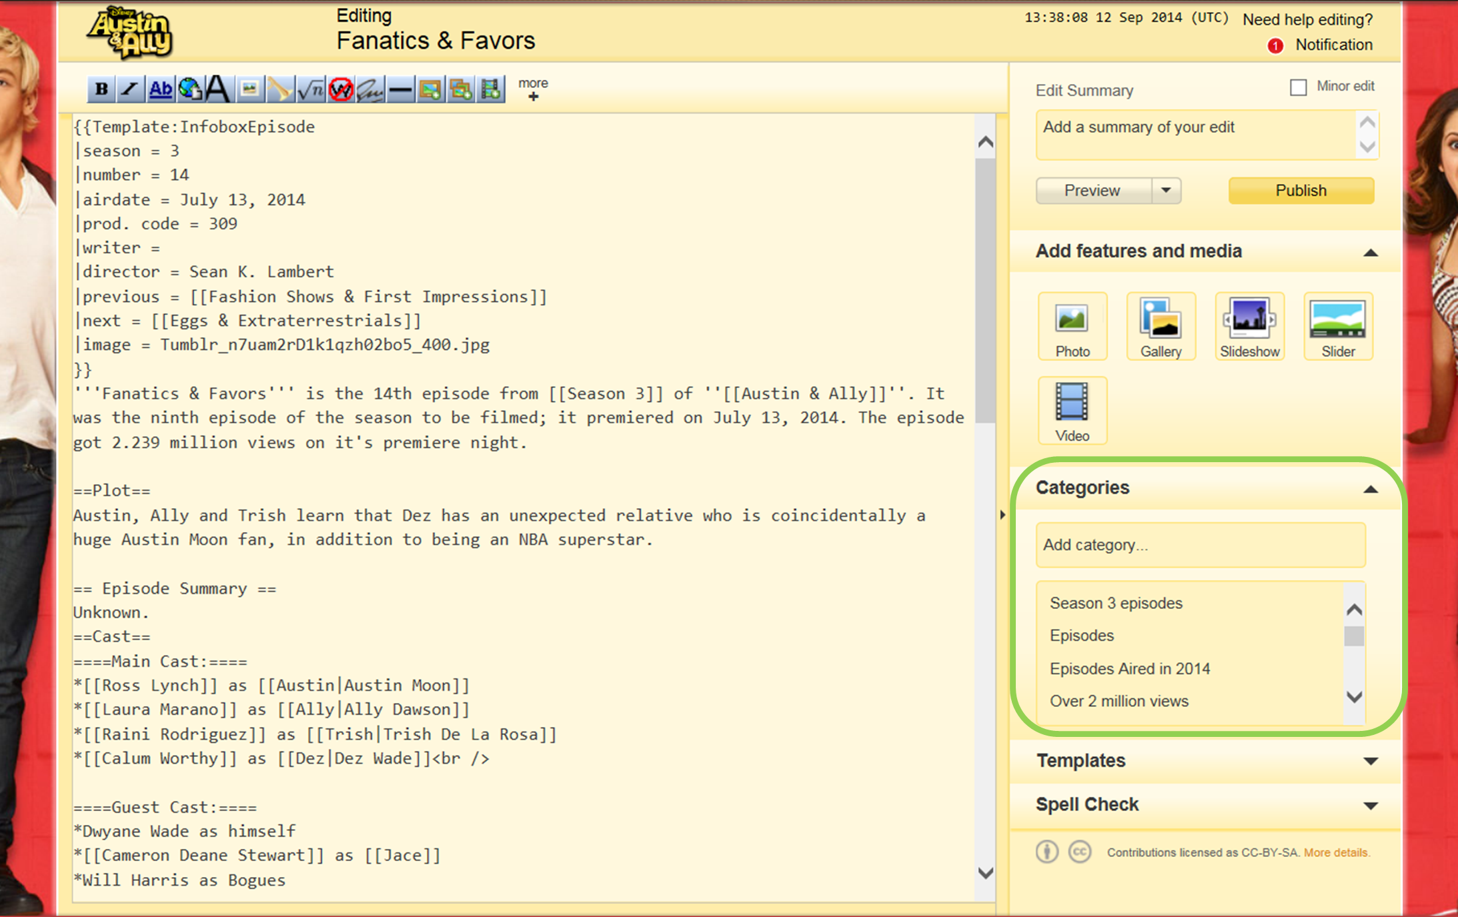This screenshot has width=1458, height=917.
Task: Insert an embedded file (picture icon)
Action: point(249,89)
